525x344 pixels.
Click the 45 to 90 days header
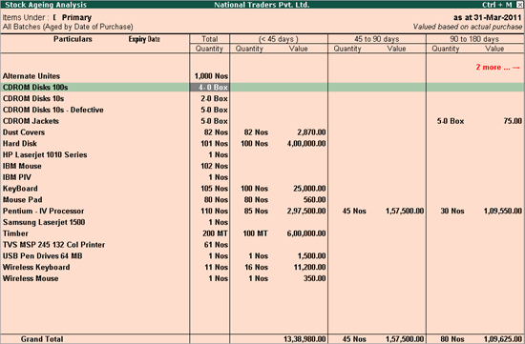(377, 39)
